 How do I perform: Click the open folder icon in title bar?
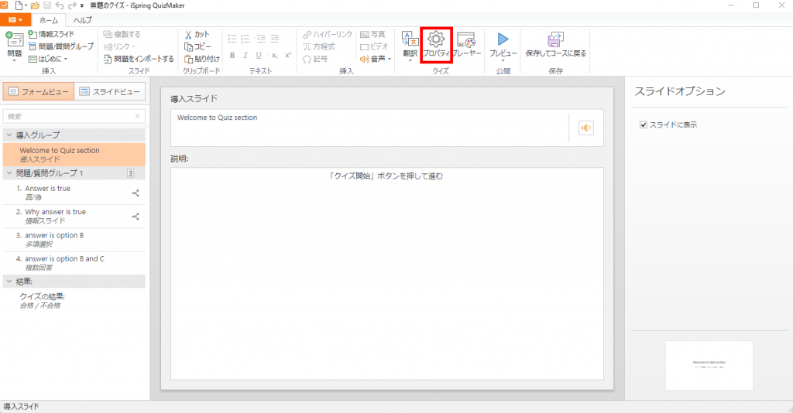(x=35, y=5)
